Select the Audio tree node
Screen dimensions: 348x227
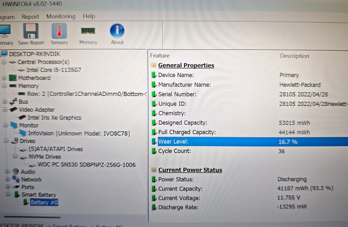click(x=28, y=172)
